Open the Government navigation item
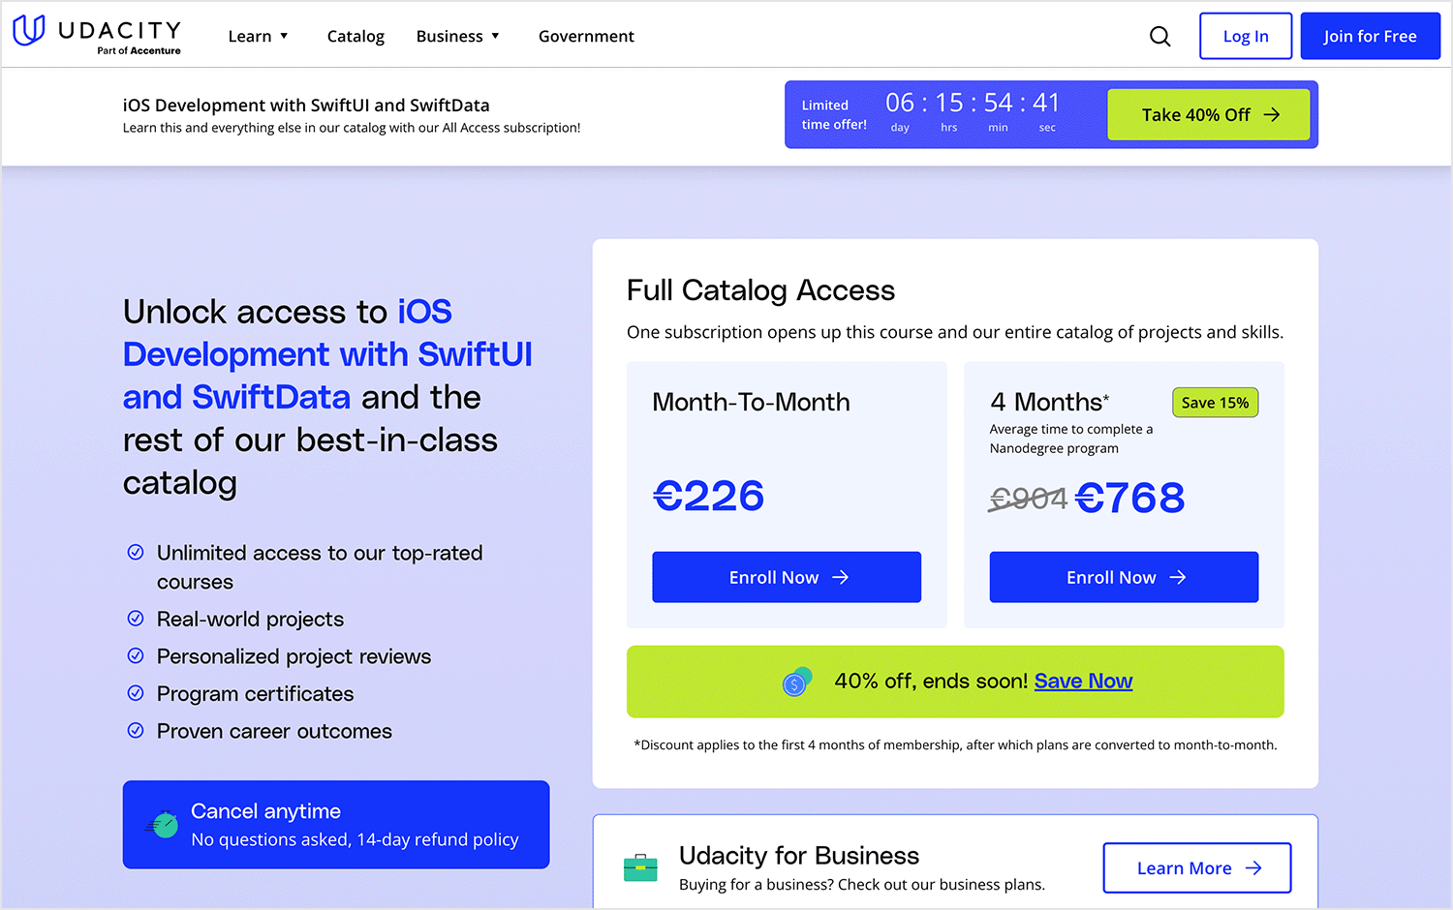This screenshot has height=910, width=1453. 586,36
